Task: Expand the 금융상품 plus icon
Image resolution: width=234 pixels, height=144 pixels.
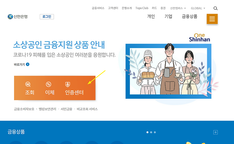Action: coord(215,132)
